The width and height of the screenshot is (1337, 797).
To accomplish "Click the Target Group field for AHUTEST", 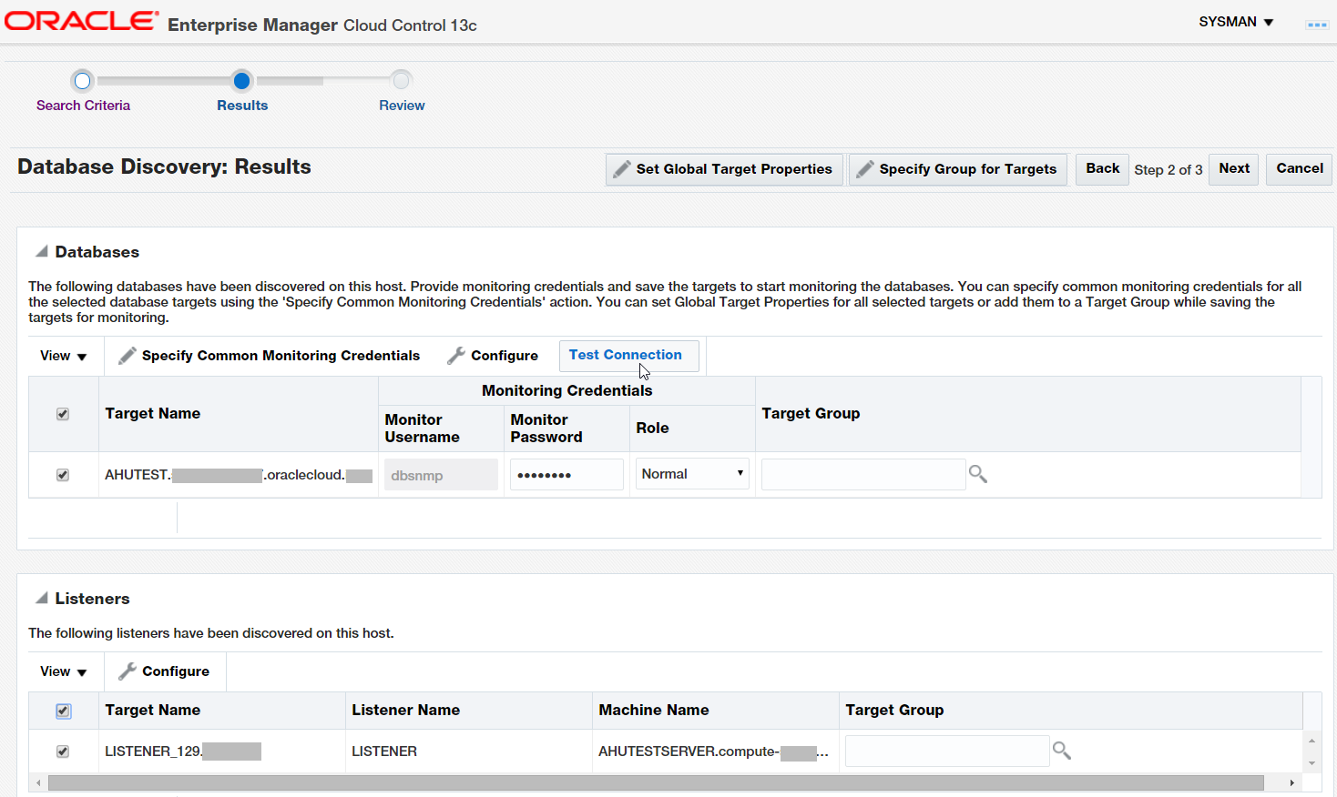I will pos(863,474).
